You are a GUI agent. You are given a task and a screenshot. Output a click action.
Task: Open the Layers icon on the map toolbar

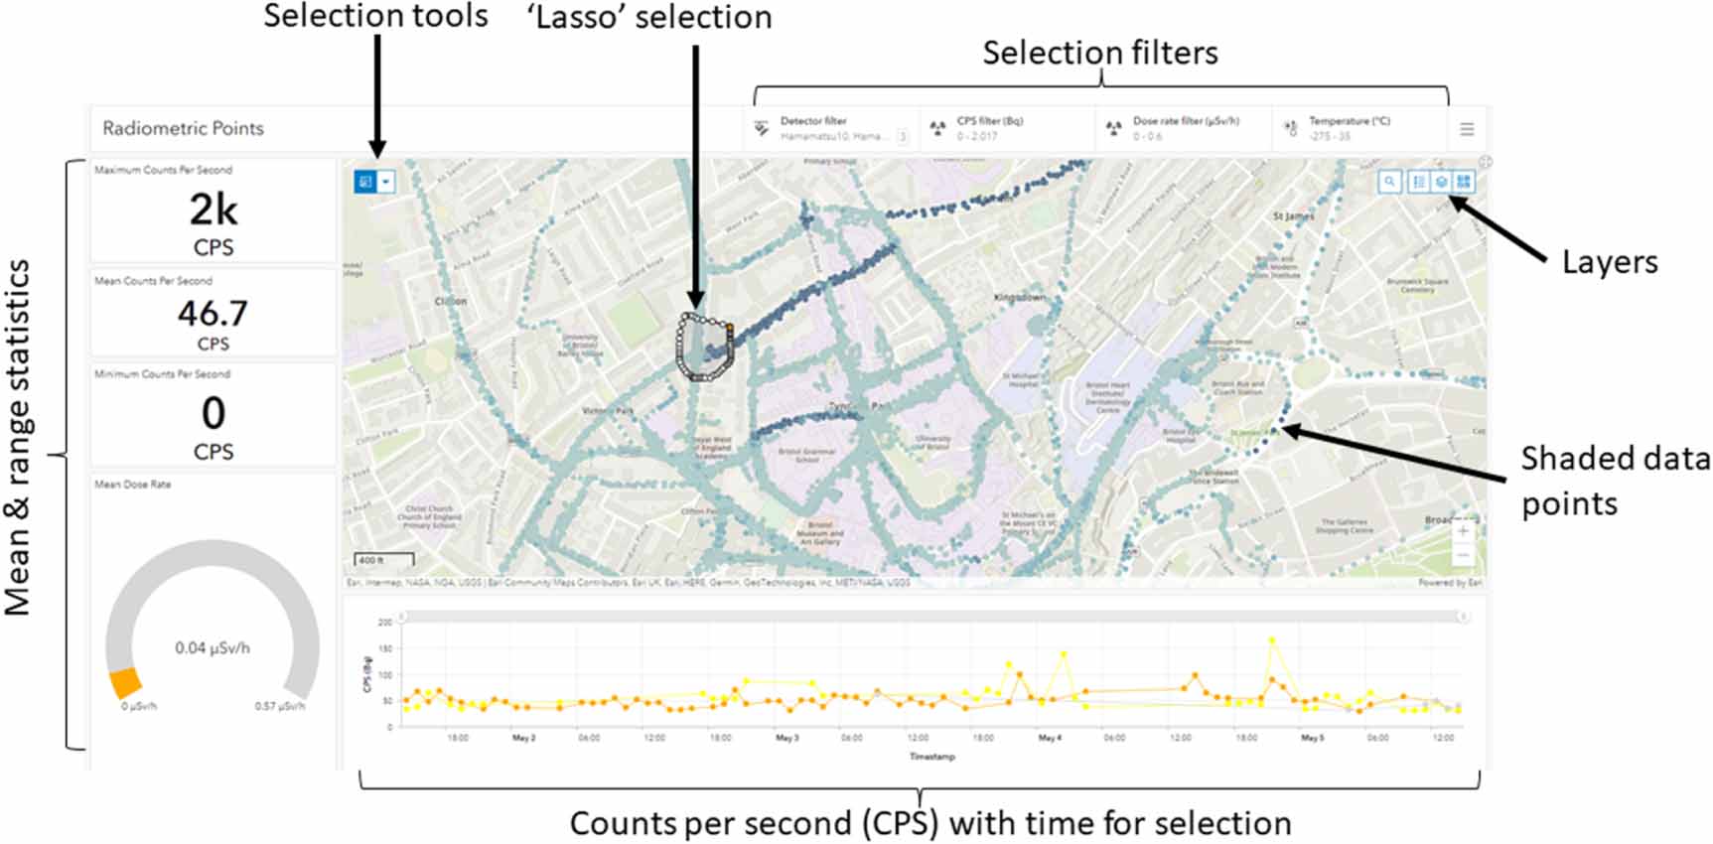point(1441,184)
